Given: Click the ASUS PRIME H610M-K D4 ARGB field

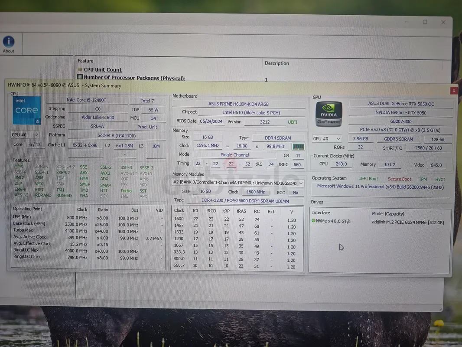Looking at the screenshot, I should point(238,104).
